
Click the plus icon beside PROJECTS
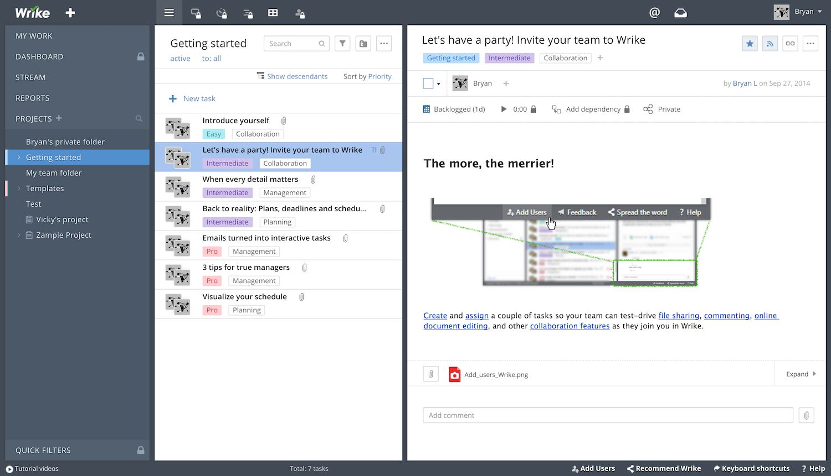tap(59, 118)
